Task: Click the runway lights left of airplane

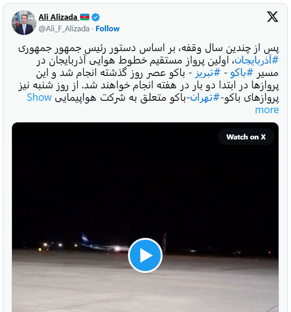Action: (x=58, y=245)
